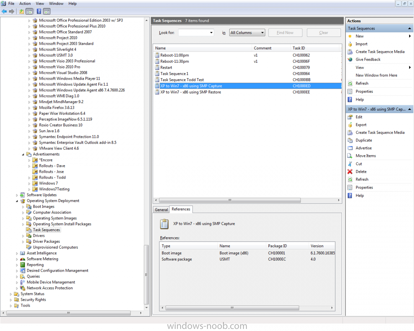Image resolution: width=414 pixels, height=331 pixels.
Task: Select Rollouts - Jose advertisement folder
Action: tap(51, 172)
